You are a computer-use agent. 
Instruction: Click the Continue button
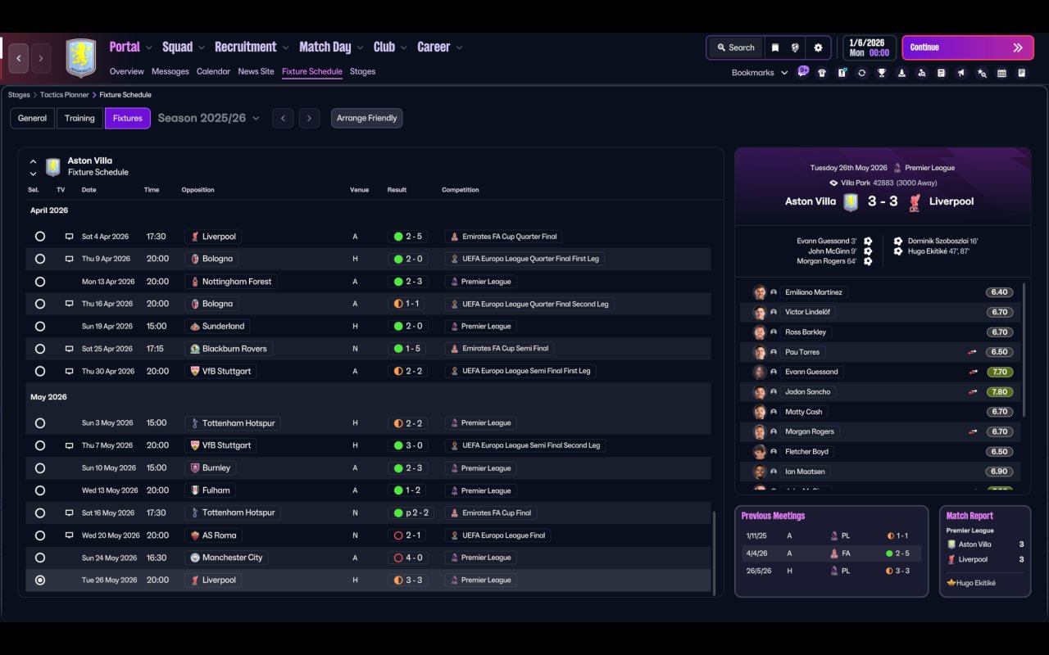(967, 47)
